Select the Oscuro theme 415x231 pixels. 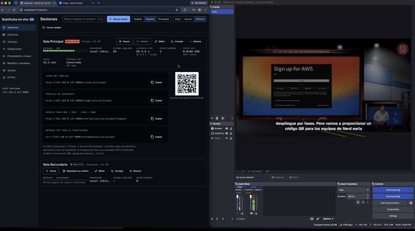pyautogui.click(x=188, y=19)
